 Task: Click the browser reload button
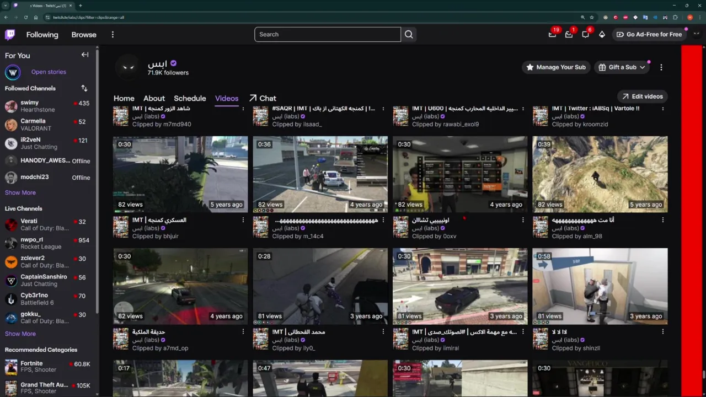click(25, 17)
